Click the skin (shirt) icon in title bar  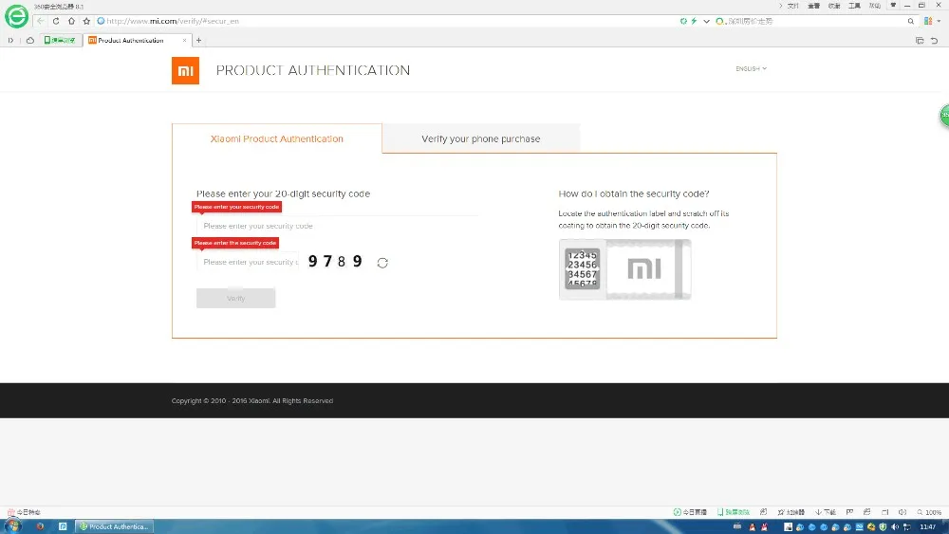click(893, 6)
